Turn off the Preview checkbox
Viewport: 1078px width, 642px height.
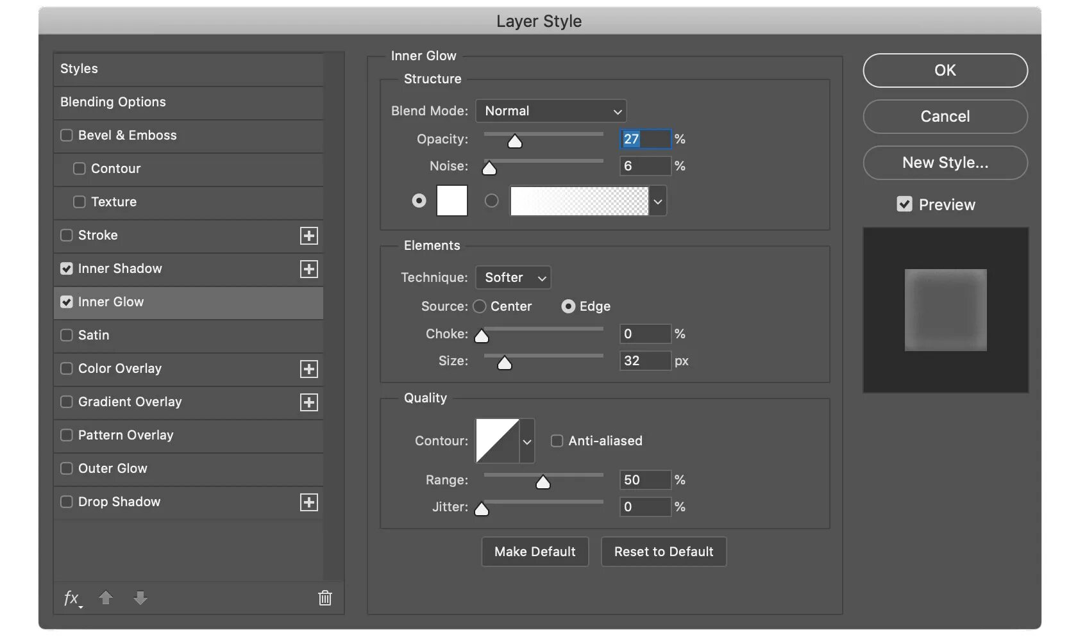click(904, 204)
